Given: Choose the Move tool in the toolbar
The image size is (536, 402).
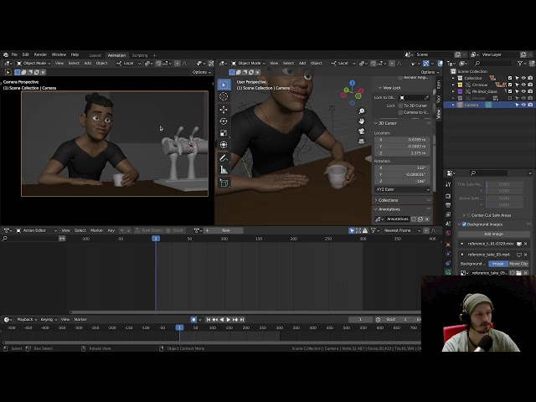Looking at the screenshot, I should [224, 110].
